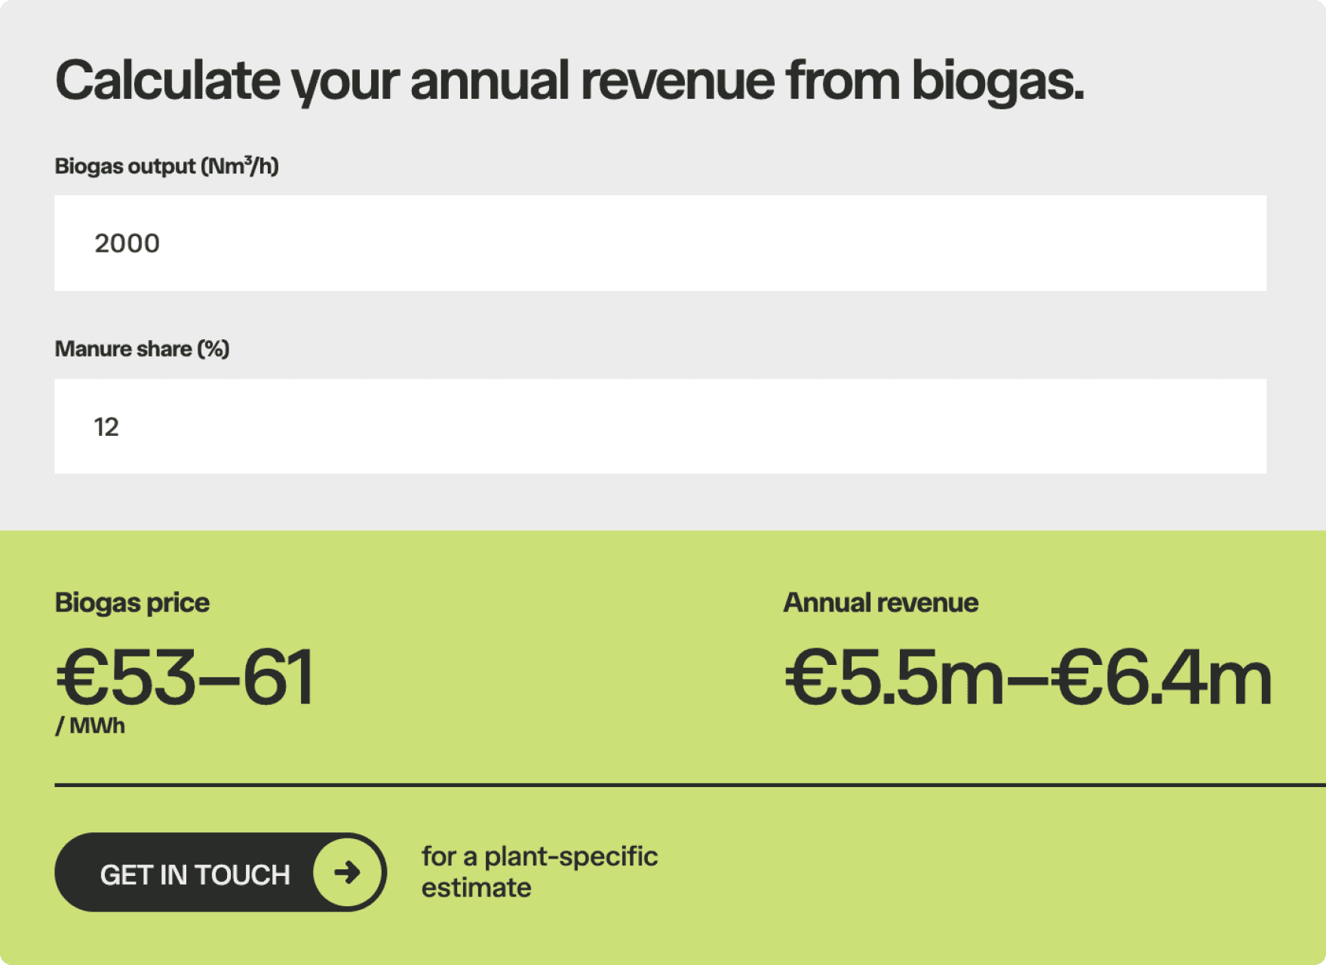Image resolution: width=1326 pixels, height=965 pixels.
Task: Click the / MWh unit text
Action: pyautogui.click(x=91, y=726)
